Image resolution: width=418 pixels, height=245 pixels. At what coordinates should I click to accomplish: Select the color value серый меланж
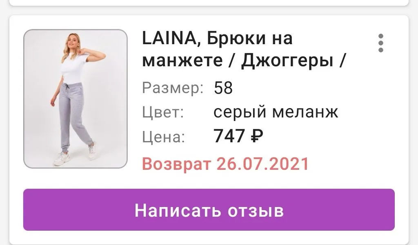pos(276,112)
